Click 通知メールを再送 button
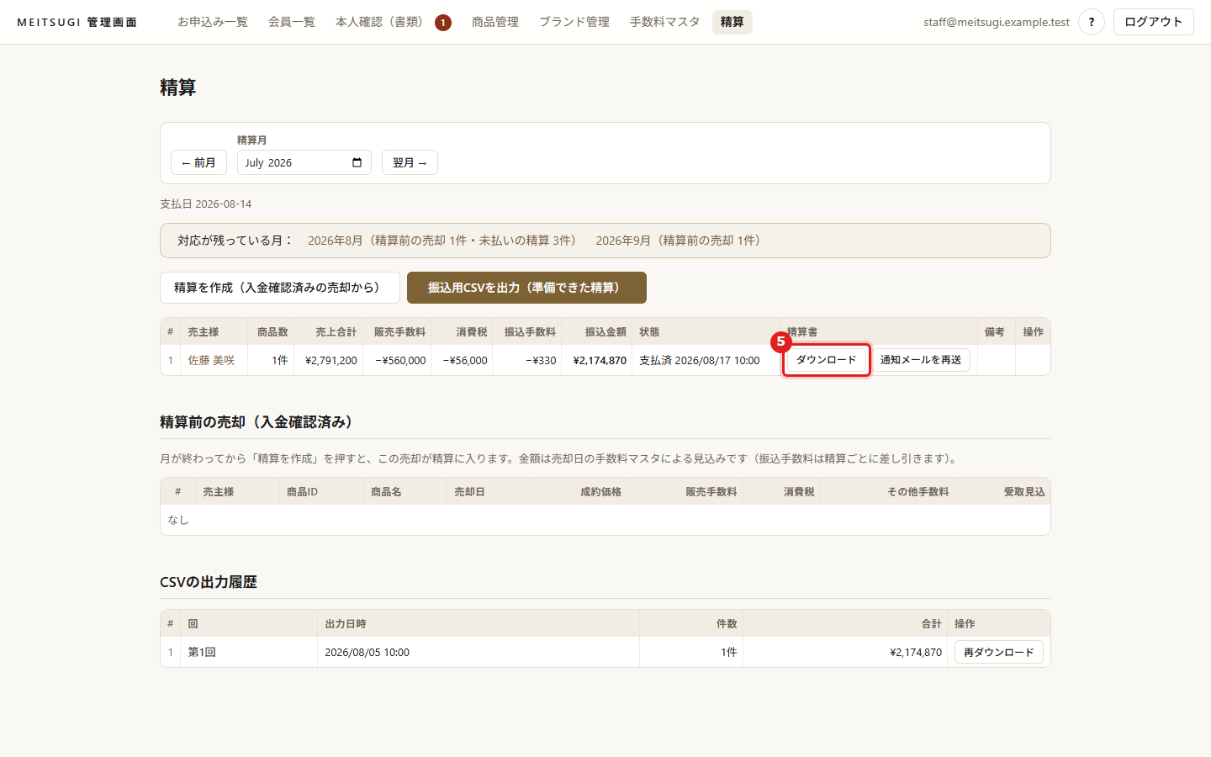The height and width of the screenshot is (757, 1211). (921, 360)
